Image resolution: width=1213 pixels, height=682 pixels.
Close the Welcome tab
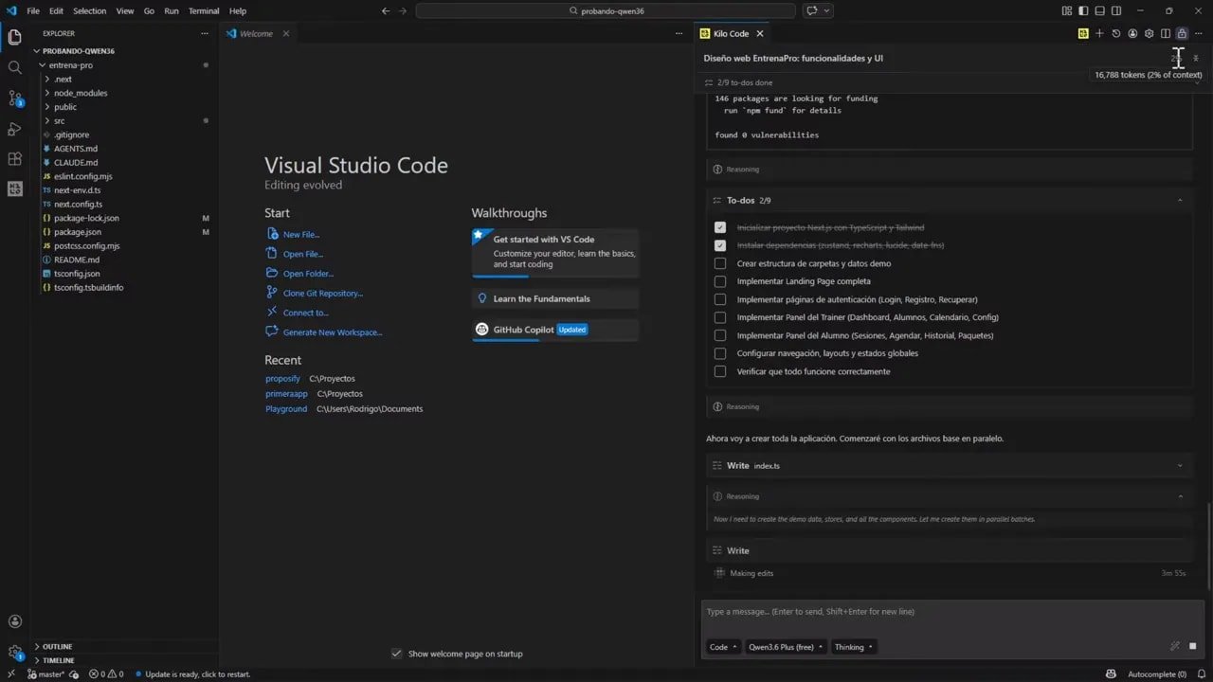pyautogui.click(x=286, y=33)
